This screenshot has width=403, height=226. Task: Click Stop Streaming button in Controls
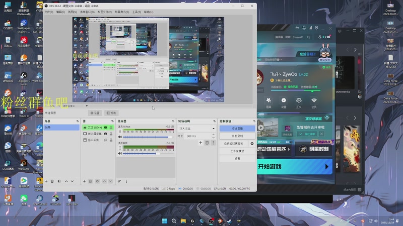click(x=237, y=129)
